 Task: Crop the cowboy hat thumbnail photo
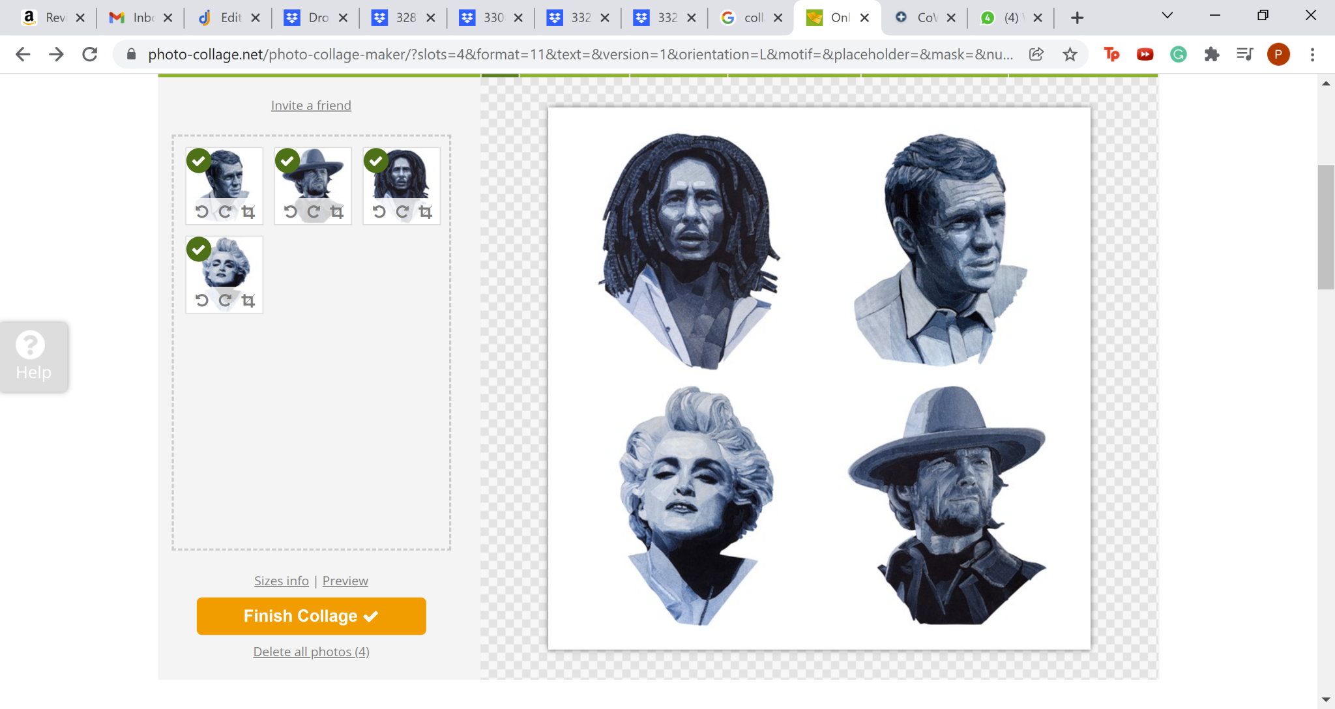tap(337, 212)
